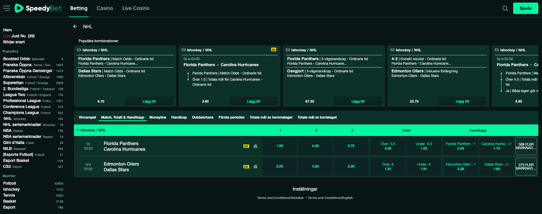This screenshot has height=214, width=542.
Task: Click hockey puck icon in table header
Action: click(78, 130)
